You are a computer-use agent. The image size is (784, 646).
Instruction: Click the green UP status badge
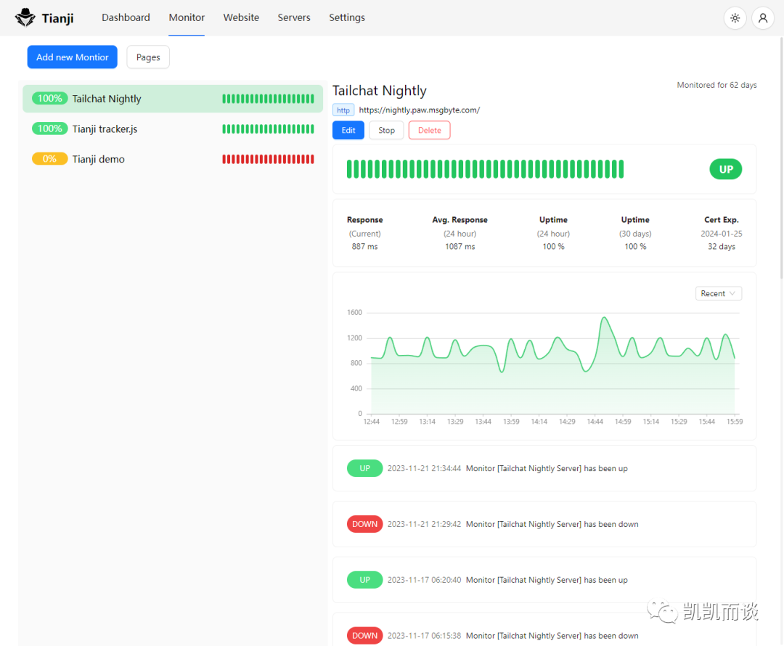coord(725,169)
